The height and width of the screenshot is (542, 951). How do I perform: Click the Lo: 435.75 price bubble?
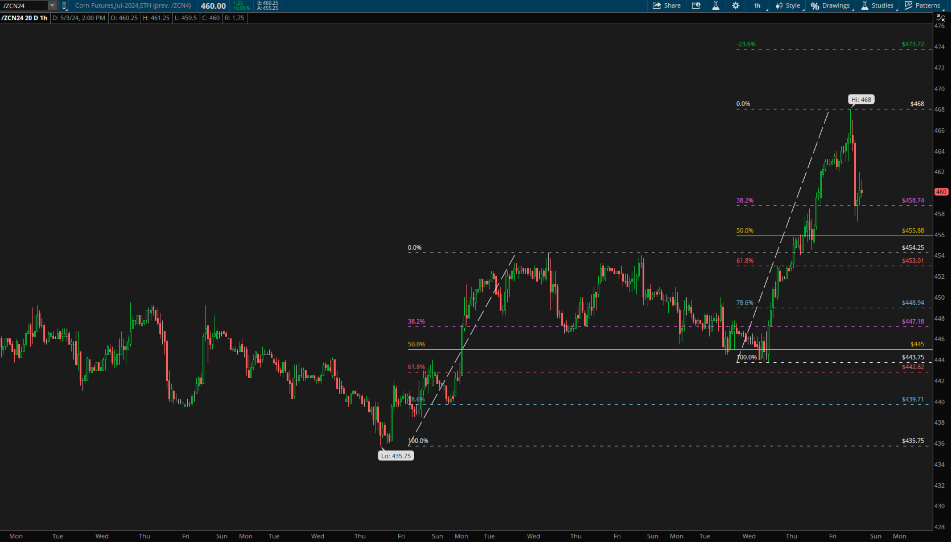click(396, 456)
